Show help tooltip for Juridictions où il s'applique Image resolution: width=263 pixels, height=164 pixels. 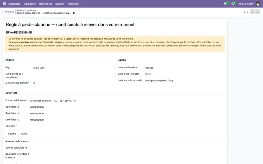click(18, 76)
